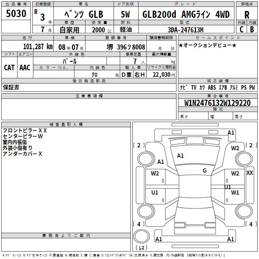Screen dimensions: 259x259
Task: Click chassis number W1N2476132W129220
Action: tap(218, 103)
